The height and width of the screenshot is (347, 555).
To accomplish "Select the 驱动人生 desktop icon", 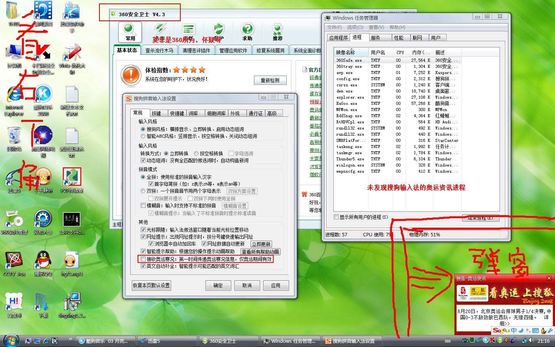I will 43,222.
